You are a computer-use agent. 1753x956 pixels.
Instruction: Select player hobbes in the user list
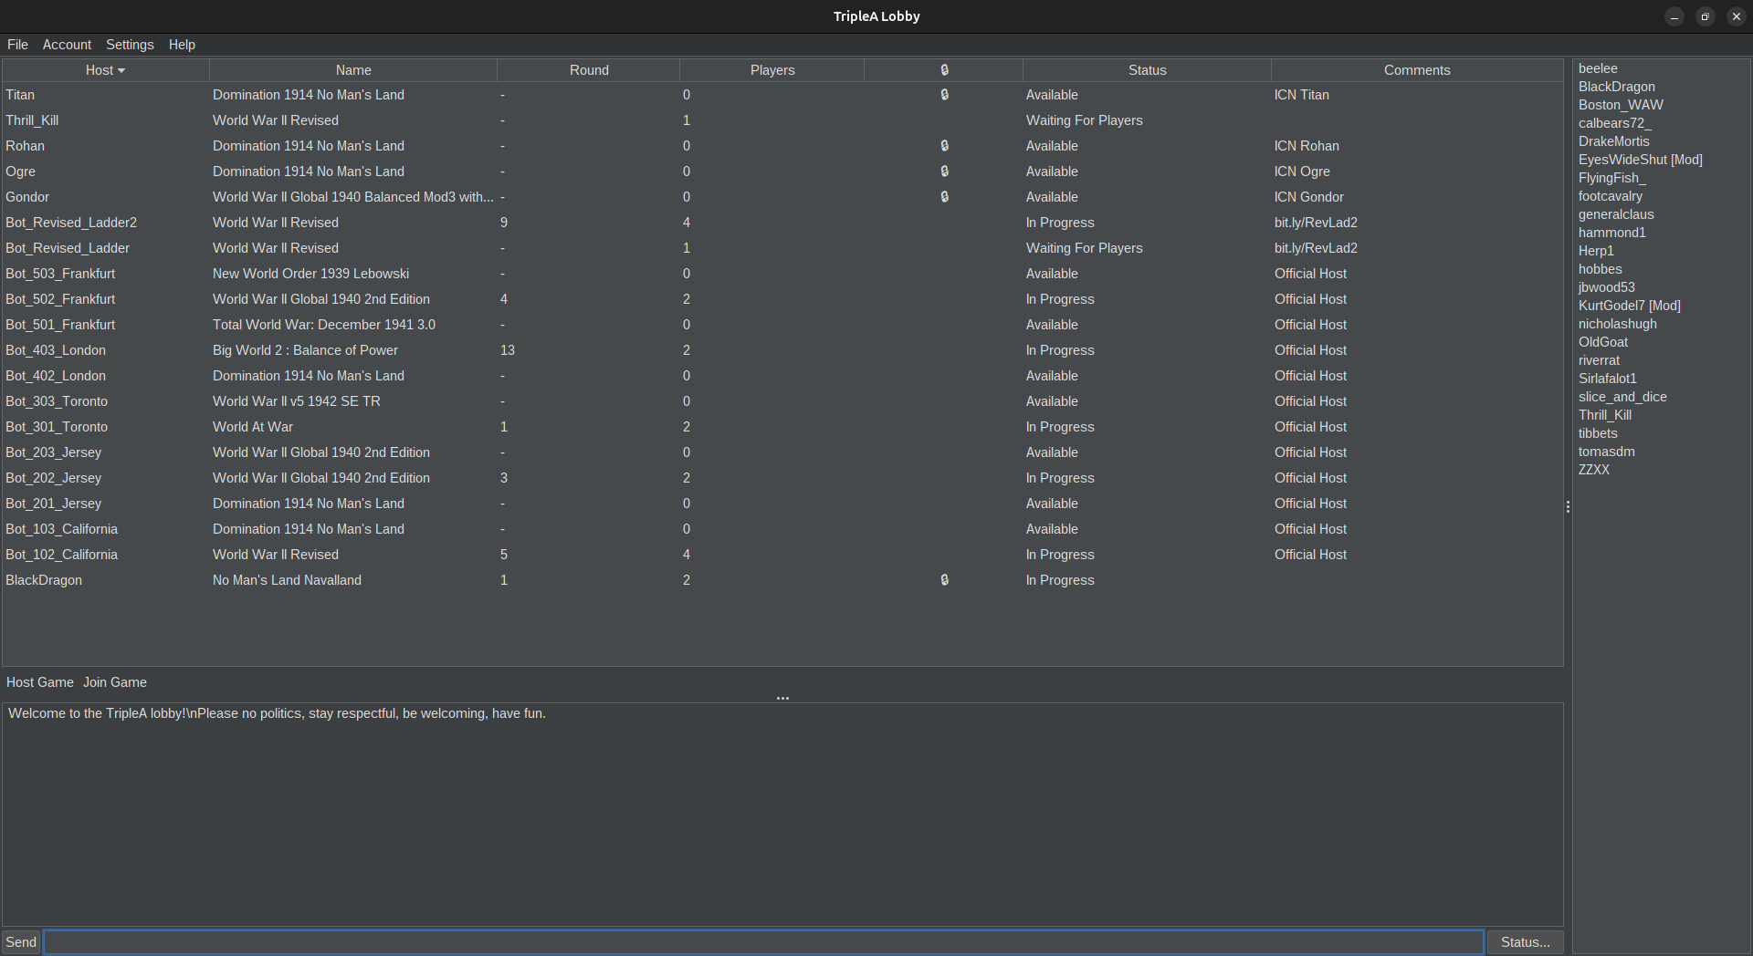(1601, 269)
